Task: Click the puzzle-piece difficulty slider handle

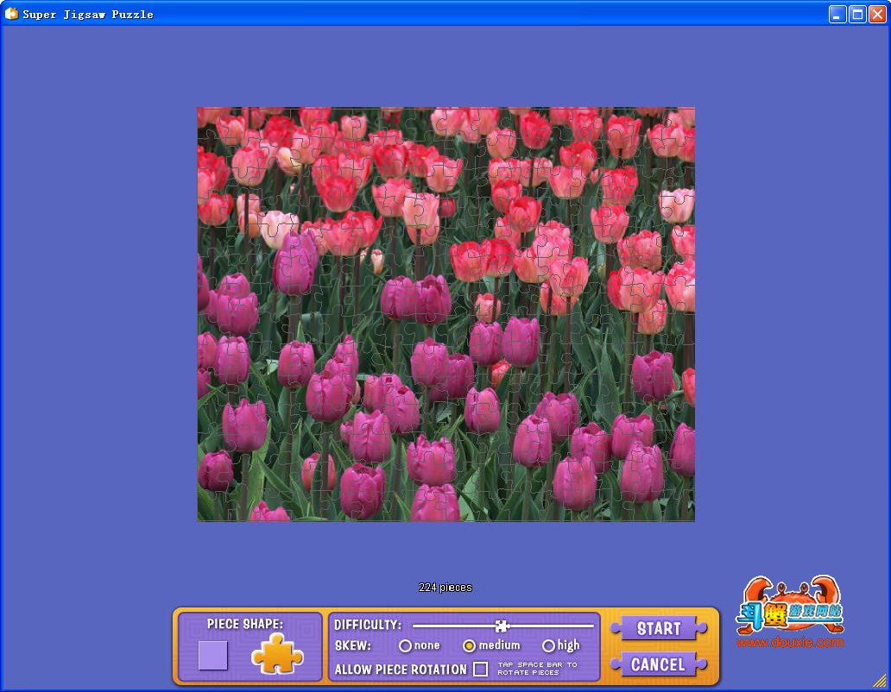Action: [x=502, y=626]
